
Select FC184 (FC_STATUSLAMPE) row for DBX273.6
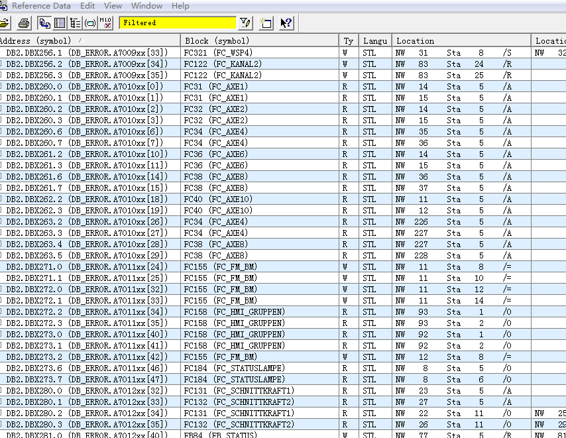(x=235, y=368)
